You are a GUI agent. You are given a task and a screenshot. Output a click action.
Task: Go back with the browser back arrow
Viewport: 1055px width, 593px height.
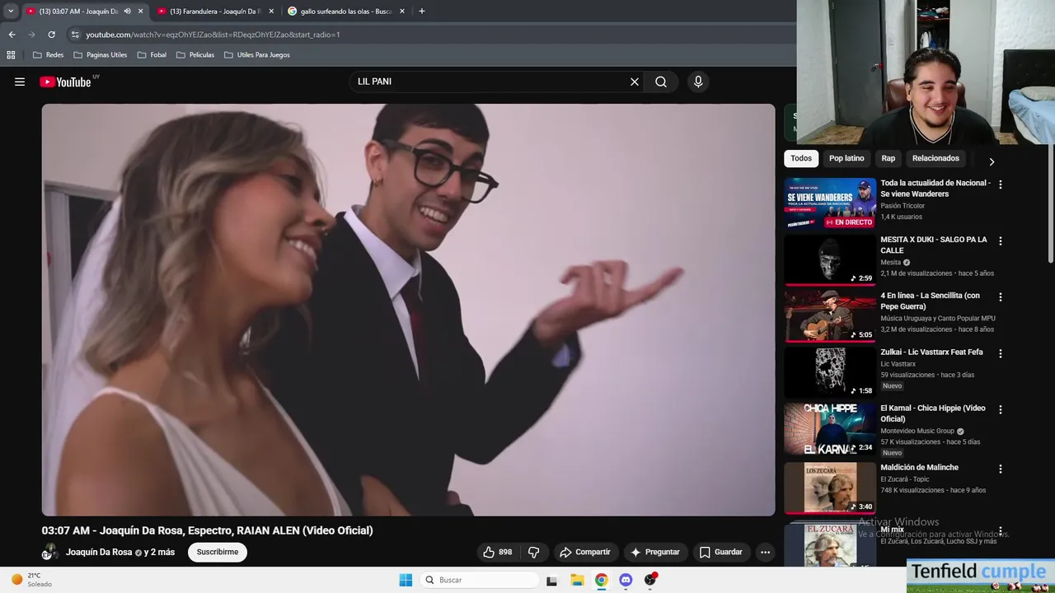pos(12,35)
